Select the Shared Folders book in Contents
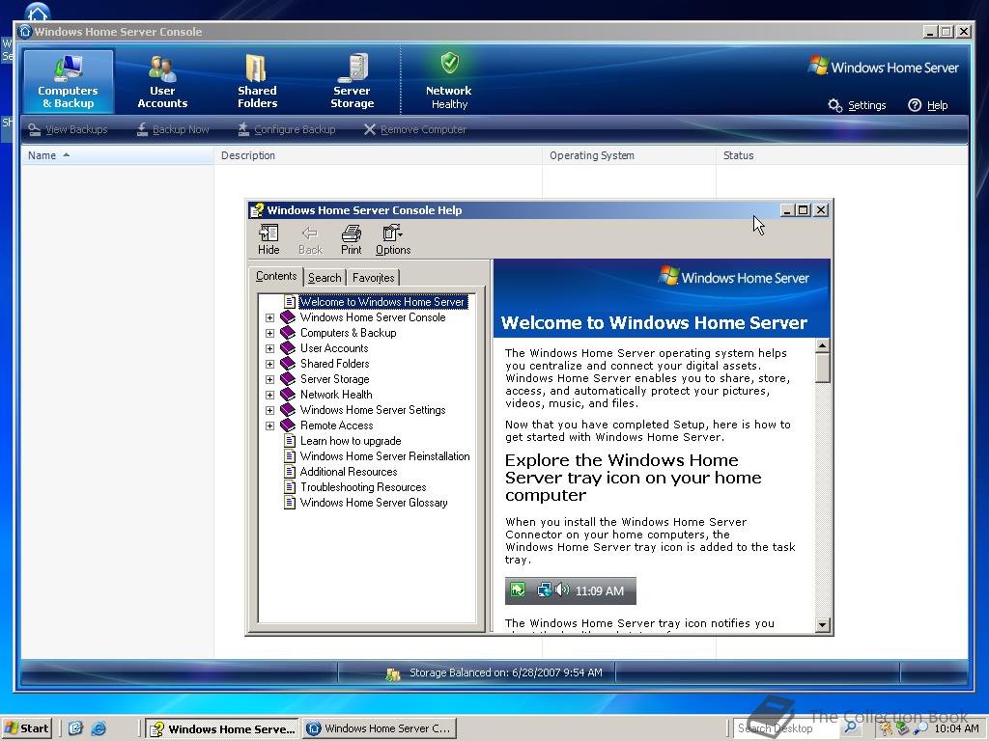Image resolution: width=989 pixels, height=741 pixels. pos(334,364)
